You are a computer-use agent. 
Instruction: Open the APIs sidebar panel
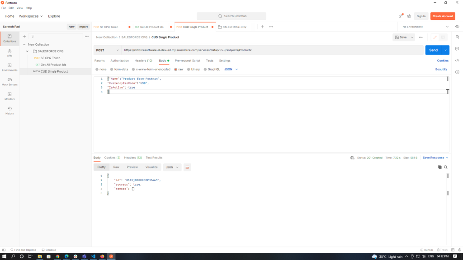pyautogui.click(x=9, y=53)
